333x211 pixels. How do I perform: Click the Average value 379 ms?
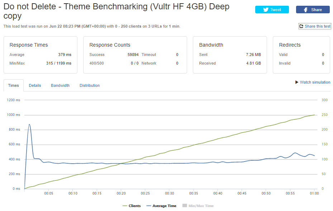point(65,55)
